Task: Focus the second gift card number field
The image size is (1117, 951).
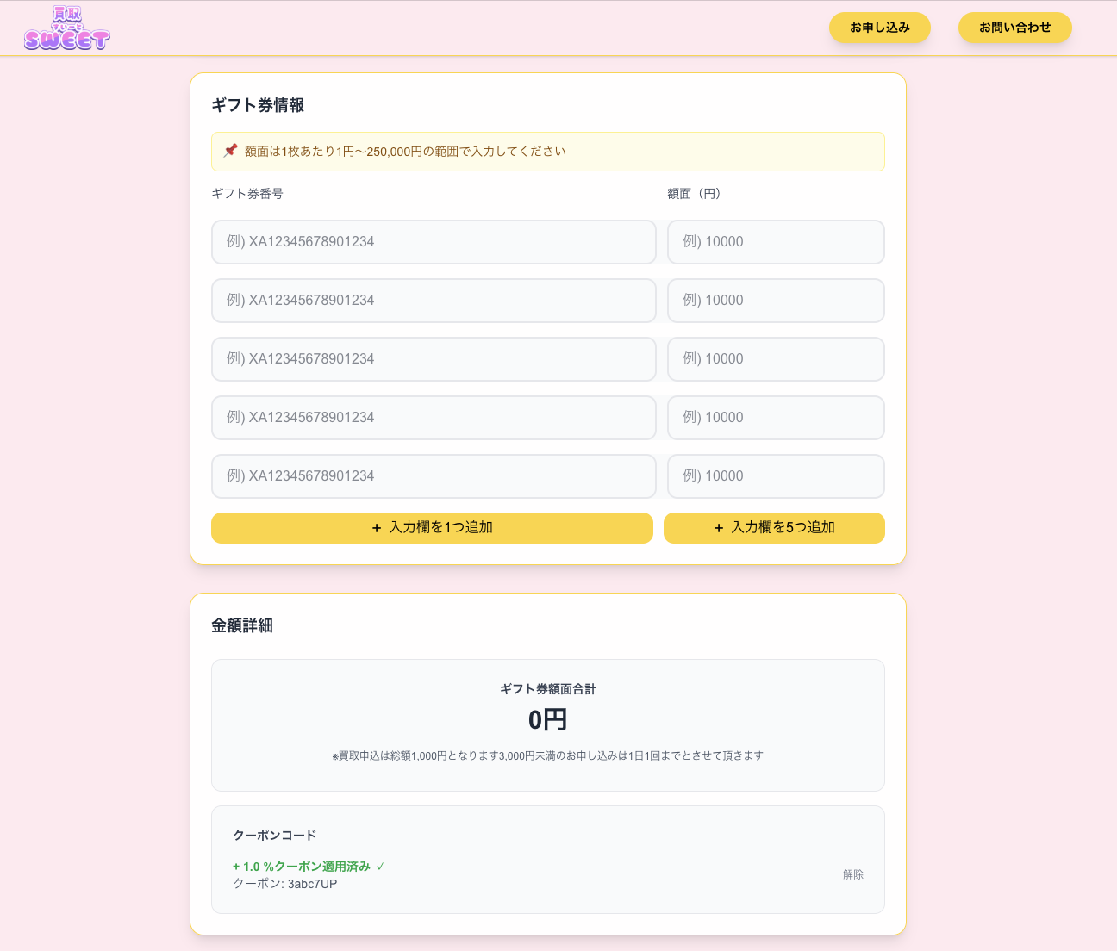Action: 434,301
